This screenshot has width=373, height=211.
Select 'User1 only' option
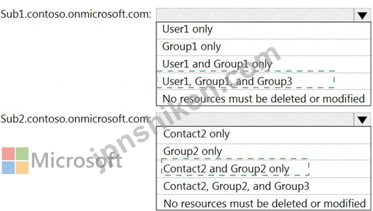click(264, 30)
